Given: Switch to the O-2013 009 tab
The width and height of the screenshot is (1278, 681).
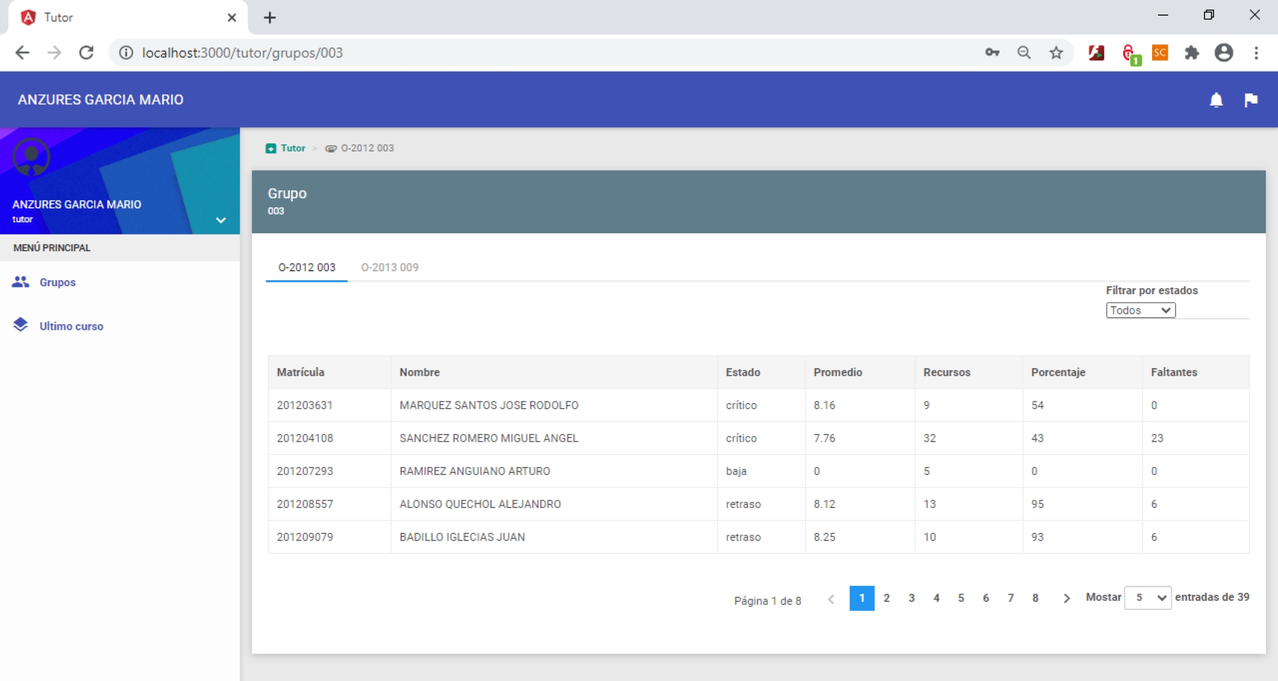Looking at the screenshot, I should 389,268.
